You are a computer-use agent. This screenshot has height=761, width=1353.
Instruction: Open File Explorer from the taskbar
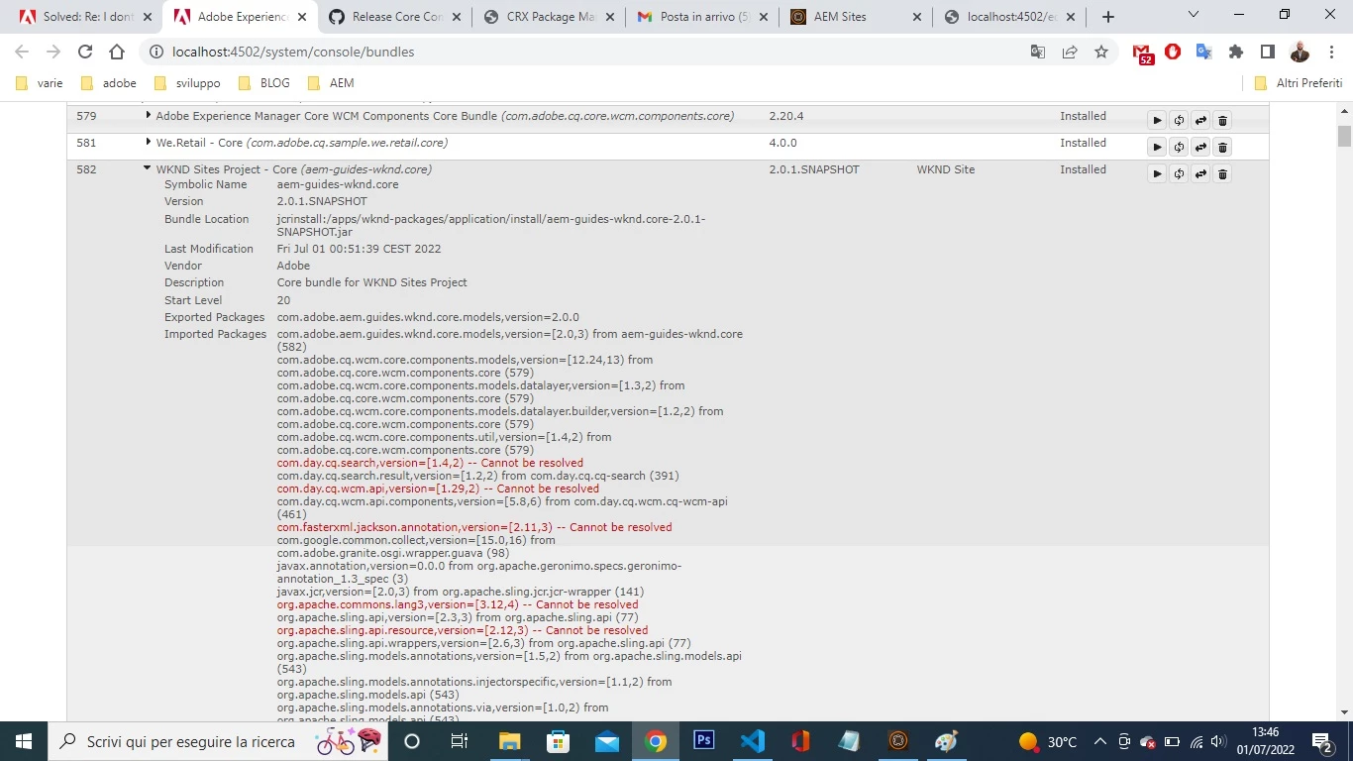click(x=509, y=741)
